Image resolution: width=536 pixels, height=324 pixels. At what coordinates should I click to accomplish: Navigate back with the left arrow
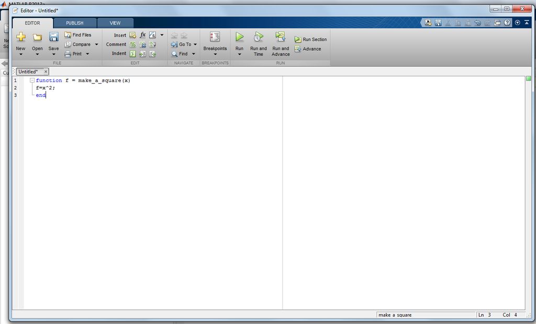click(x=174, y=35)
